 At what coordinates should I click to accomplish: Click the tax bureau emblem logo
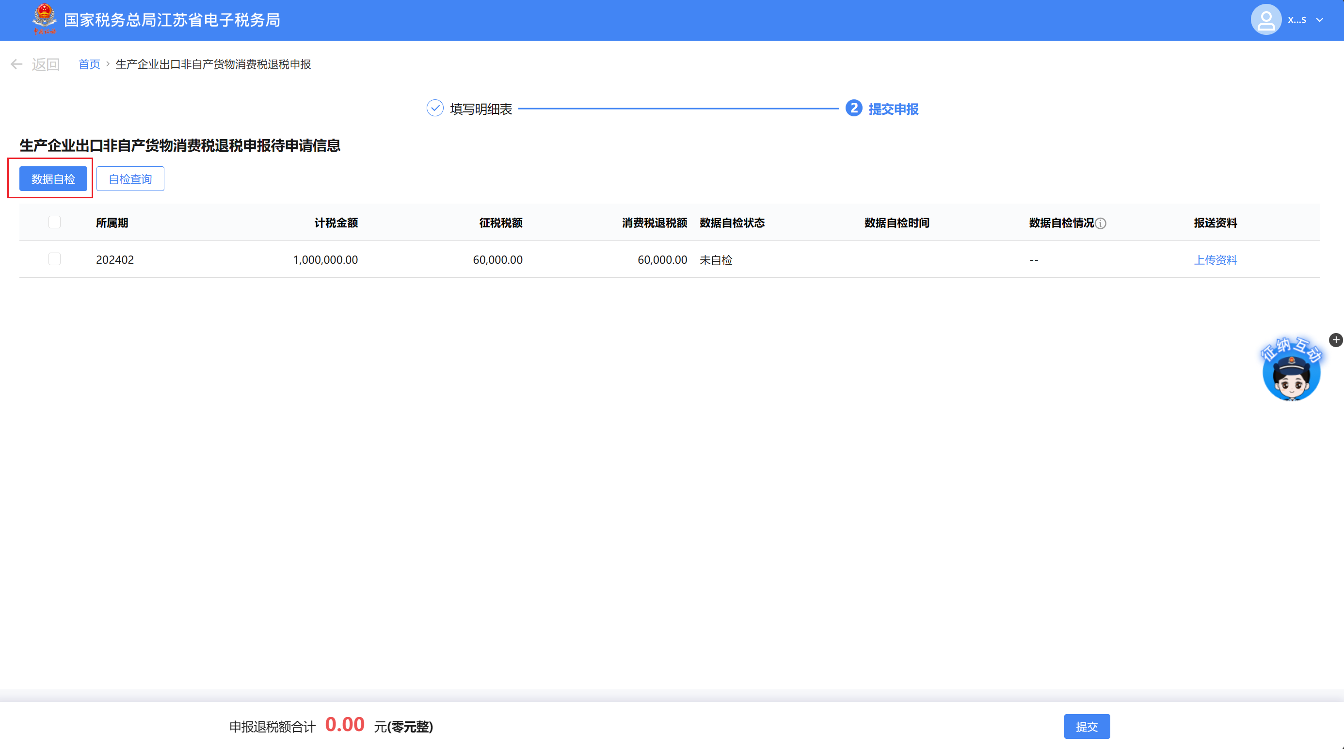(x=44, y=19)
